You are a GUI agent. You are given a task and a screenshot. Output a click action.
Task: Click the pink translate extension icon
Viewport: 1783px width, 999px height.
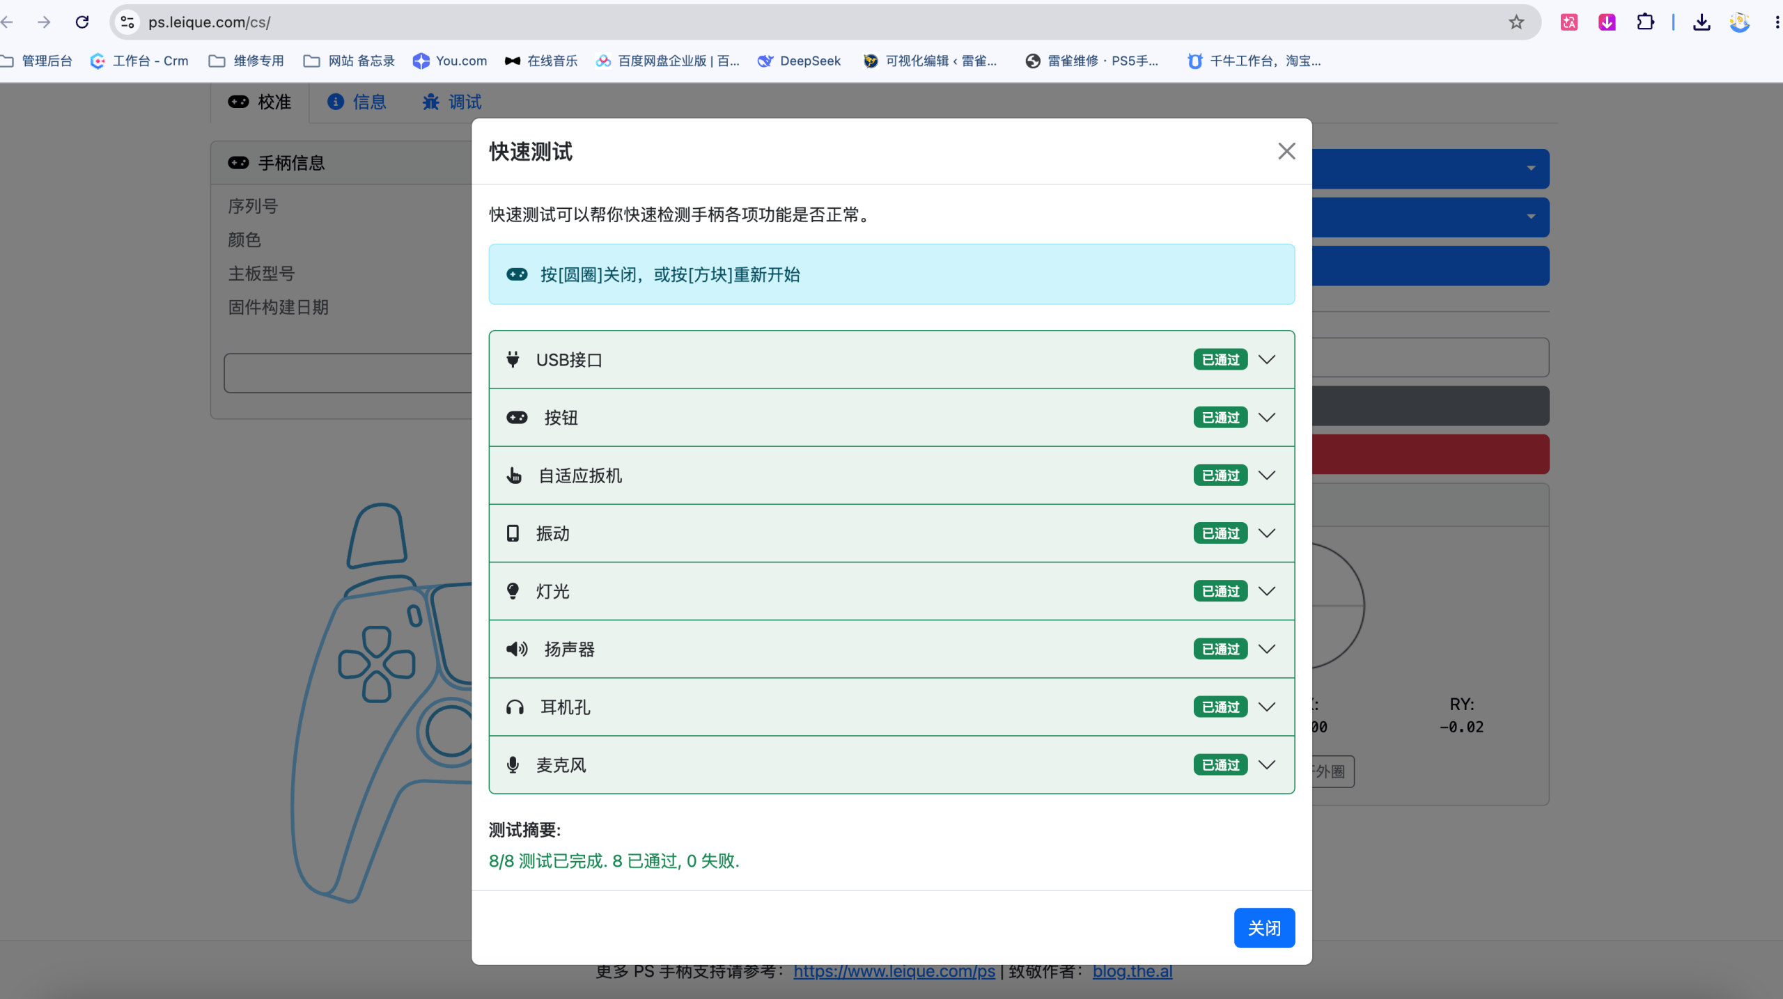pyautogui.click(x=1569, y=22)
